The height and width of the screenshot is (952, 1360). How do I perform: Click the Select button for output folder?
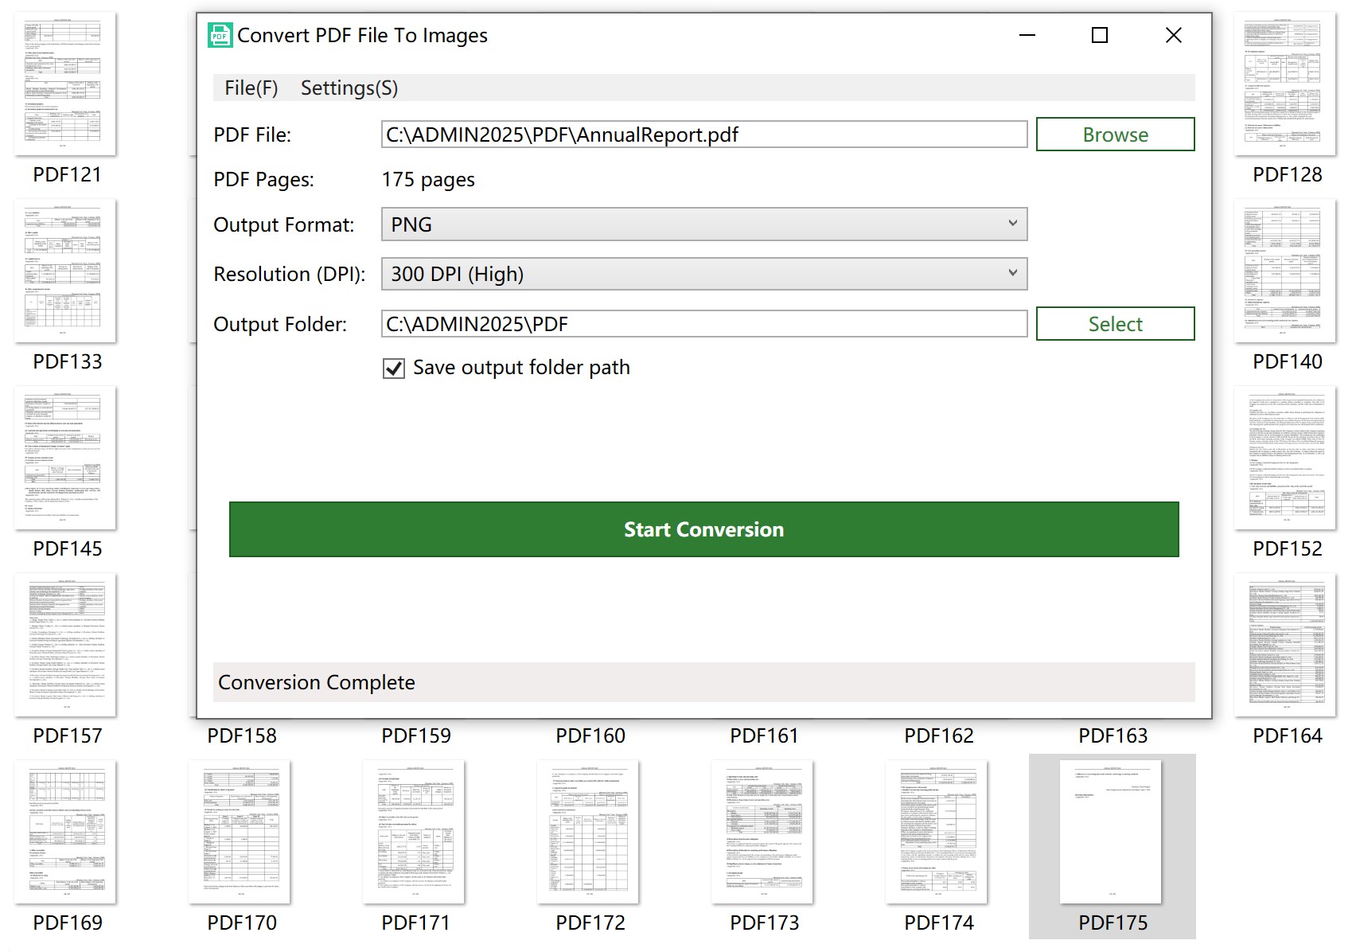[x=1115, y=324]
